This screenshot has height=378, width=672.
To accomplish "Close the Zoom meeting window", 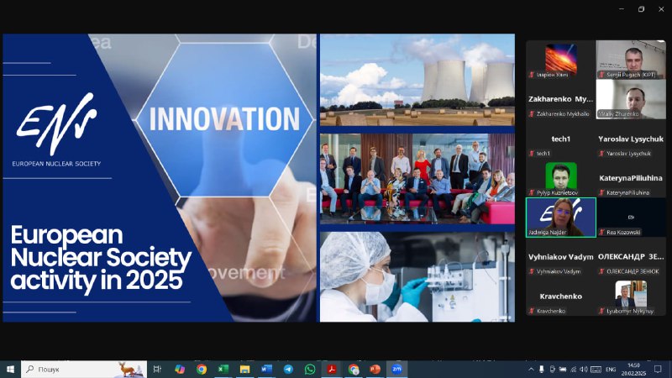I will 661,9.
